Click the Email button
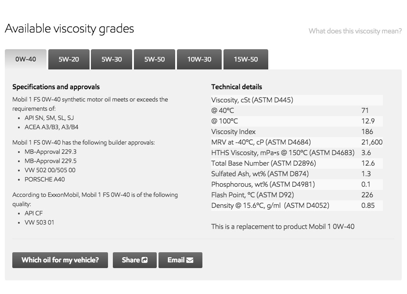Viewport: 407px width, 294px height. pos(180,260)
